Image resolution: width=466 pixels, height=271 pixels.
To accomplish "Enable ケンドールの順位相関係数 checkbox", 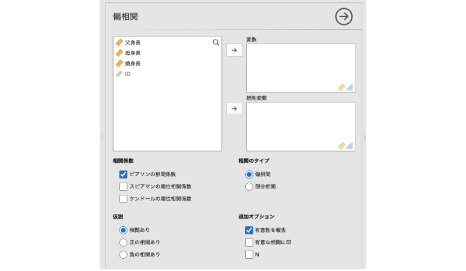I will point(123,199).
